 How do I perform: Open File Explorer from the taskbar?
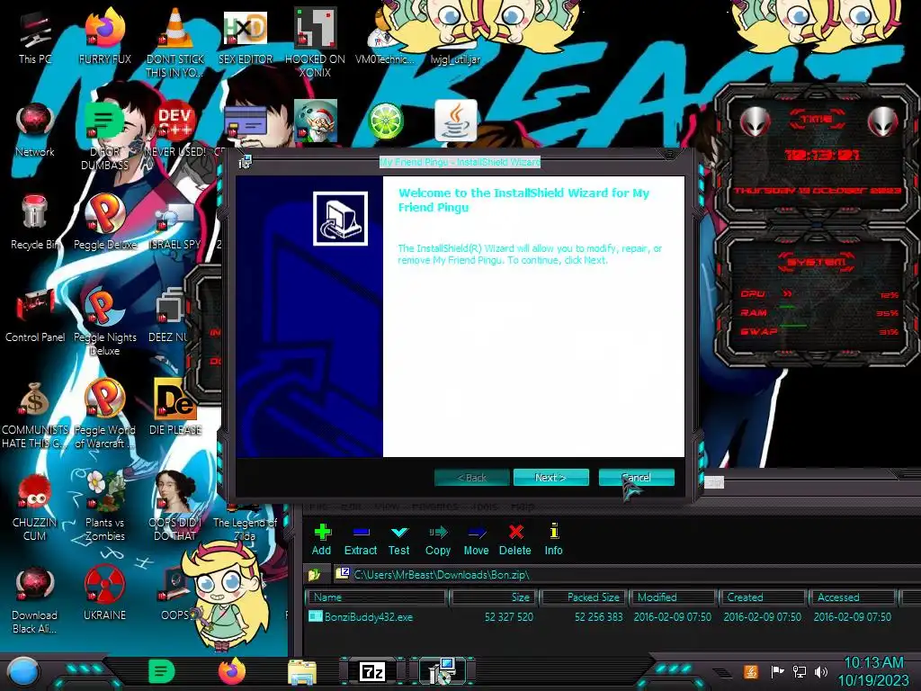pos(302,672)
